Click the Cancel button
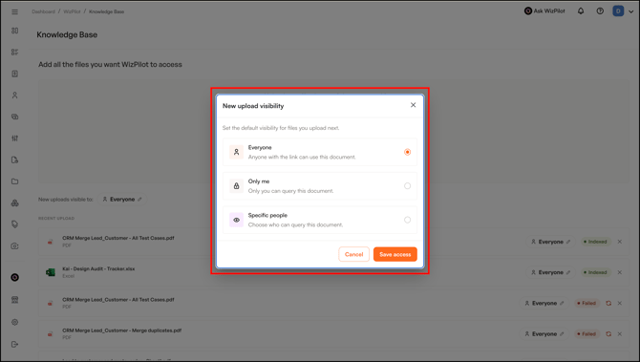 353,254
